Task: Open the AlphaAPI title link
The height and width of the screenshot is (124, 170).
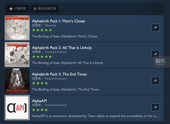Action: point(39,101)
